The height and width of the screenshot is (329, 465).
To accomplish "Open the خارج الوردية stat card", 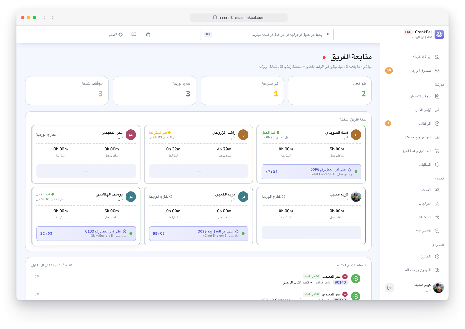I will (x=155, y=90).
